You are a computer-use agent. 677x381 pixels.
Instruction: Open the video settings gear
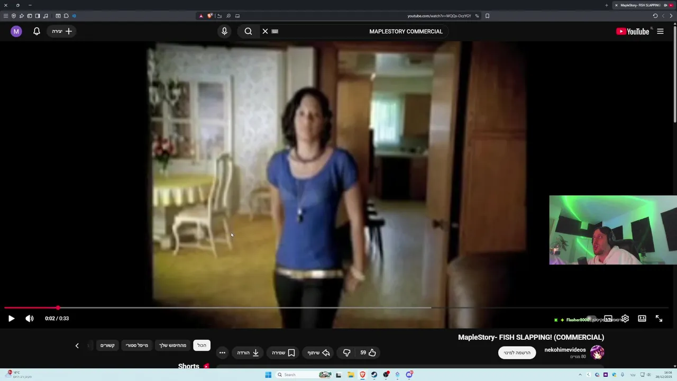625,319
